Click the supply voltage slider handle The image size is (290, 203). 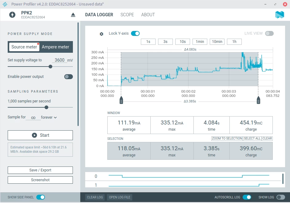50,66
